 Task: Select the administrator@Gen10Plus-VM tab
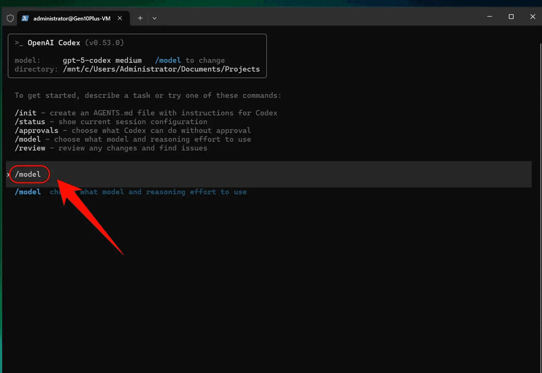point(73,18)
